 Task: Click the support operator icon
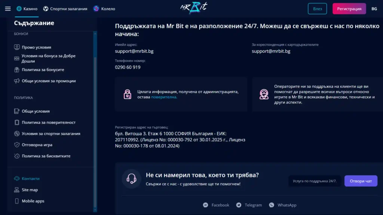coord(264,94)
